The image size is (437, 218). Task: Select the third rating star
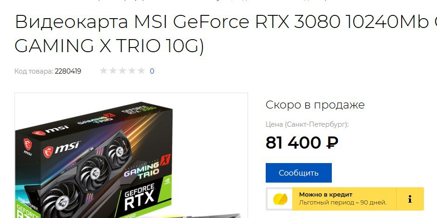pos(122,71)
